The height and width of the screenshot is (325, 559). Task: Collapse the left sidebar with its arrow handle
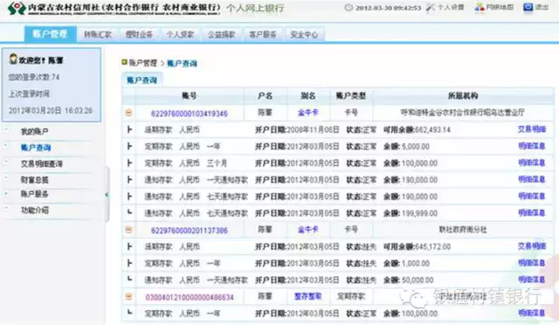[x=107, y=195]
